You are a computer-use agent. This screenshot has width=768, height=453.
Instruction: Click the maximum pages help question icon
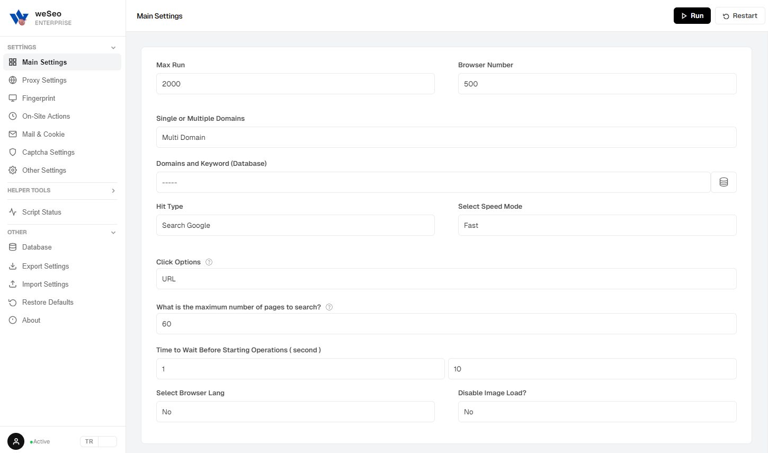(x=329, y=307)
